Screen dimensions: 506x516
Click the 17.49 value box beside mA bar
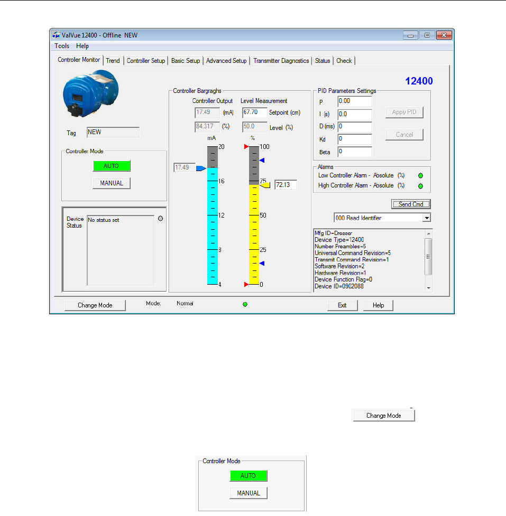(184, 167)
